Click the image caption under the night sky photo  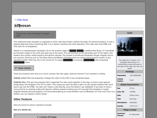pyautogui.click(x=130, y=64)
